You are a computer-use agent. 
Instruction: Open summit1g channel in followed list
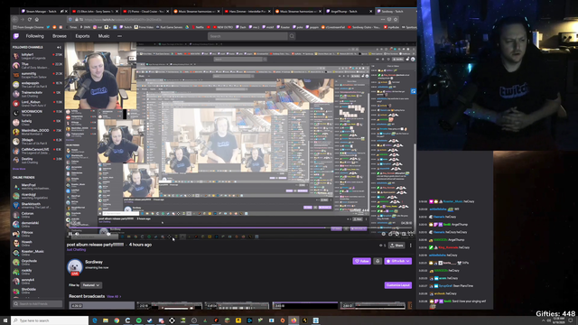pyautogui.click(x=37, y=75)
